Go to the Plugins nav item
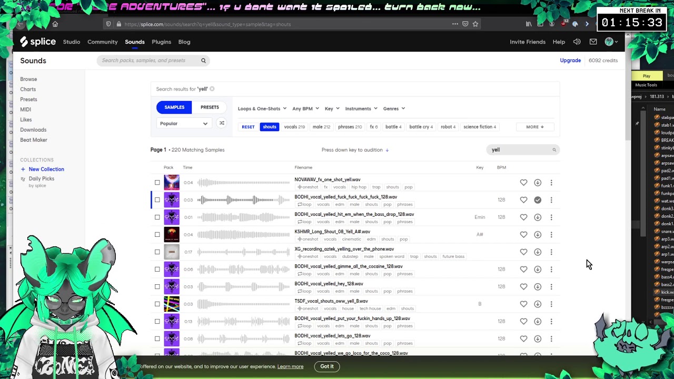The image size is (674, 379). point(161,42)
